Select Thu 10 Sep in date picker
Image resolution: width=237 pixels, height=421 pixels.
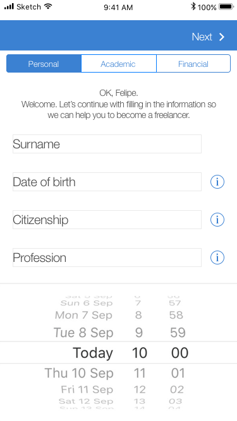[x=79, y=373]
